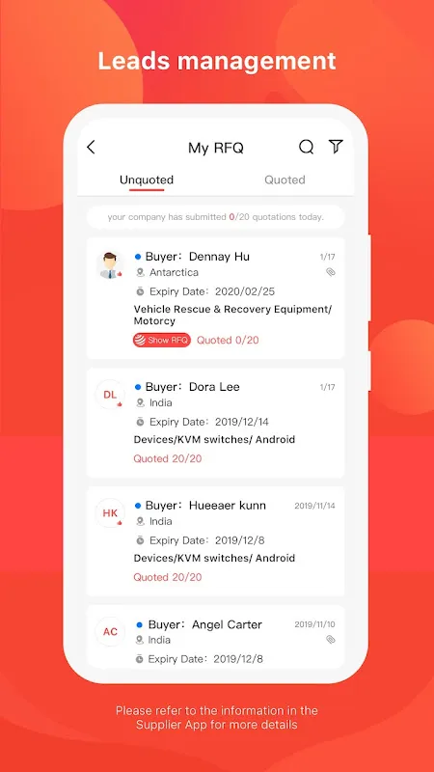Tap the DL avatar for Dora Lee

pos(110,395)
